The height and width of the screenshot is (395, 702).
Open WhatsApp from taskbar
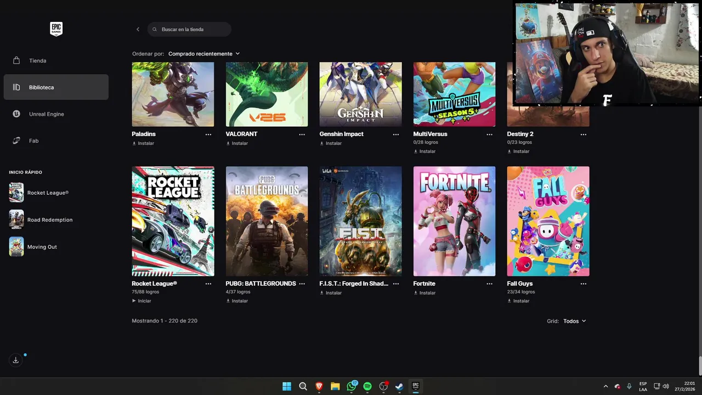pyautogui.click(x=352, y=386)
